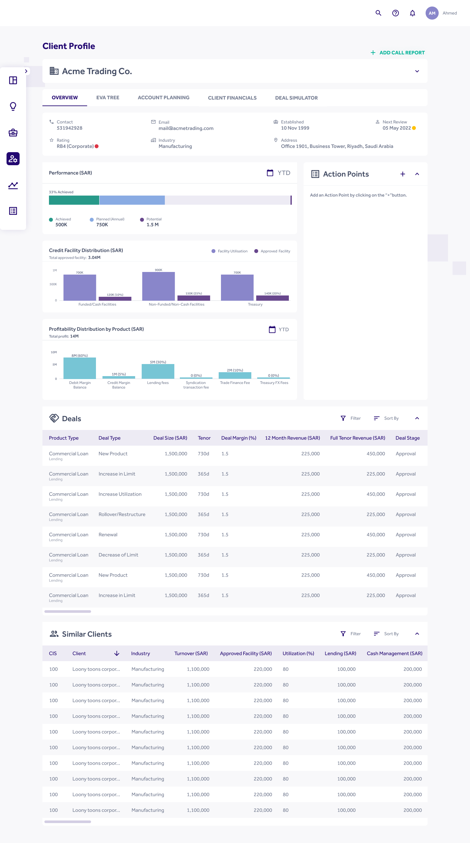Open the help question mark icon
470x843 pixels.
pyautogui.click(x=395, y=13)
